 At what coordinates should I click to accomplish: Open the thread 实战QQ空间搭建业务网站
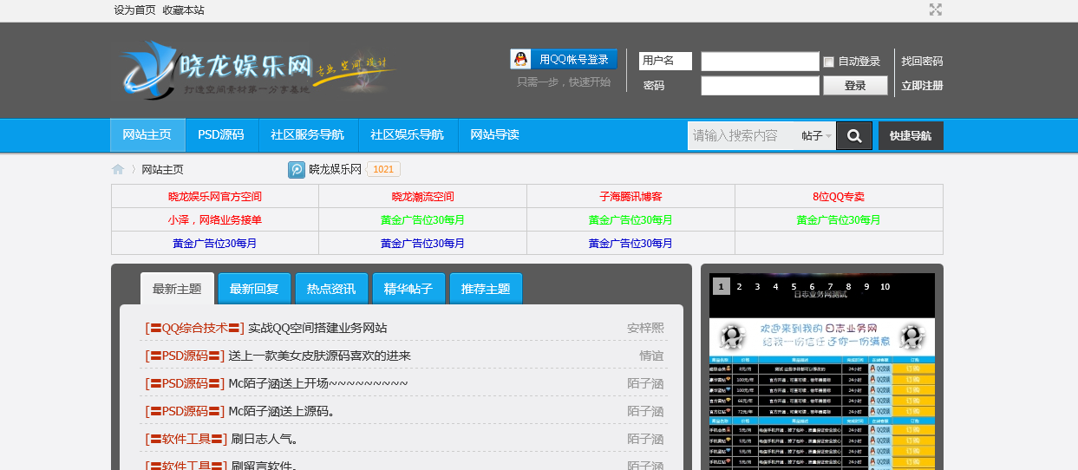coord(317,328)
